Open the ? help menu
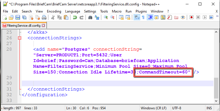This screenshot has width=220, height=111. pyautogui.click(x=168, y=11)
